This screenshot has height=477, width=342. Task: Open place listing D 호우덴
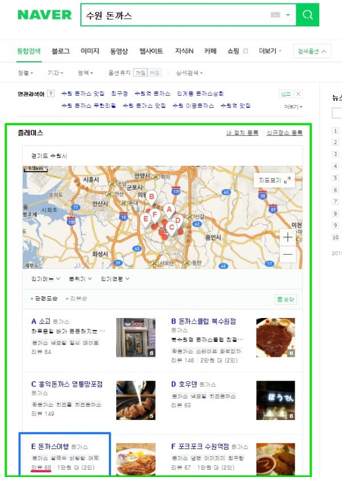184,384
